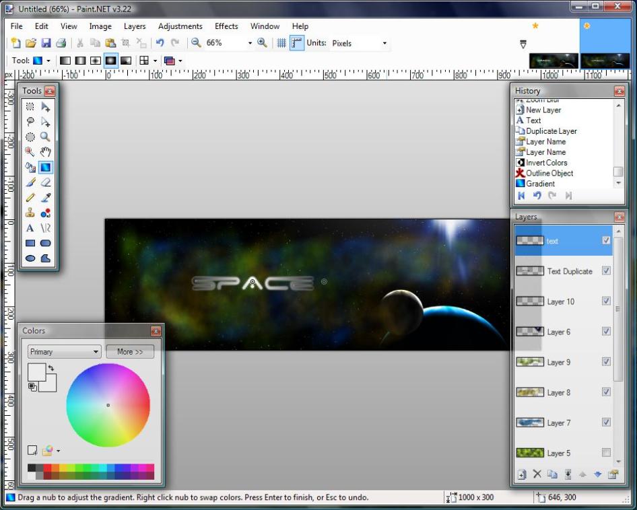Click the More >> button
Screen dimensions: 637x510
[130, 352]
